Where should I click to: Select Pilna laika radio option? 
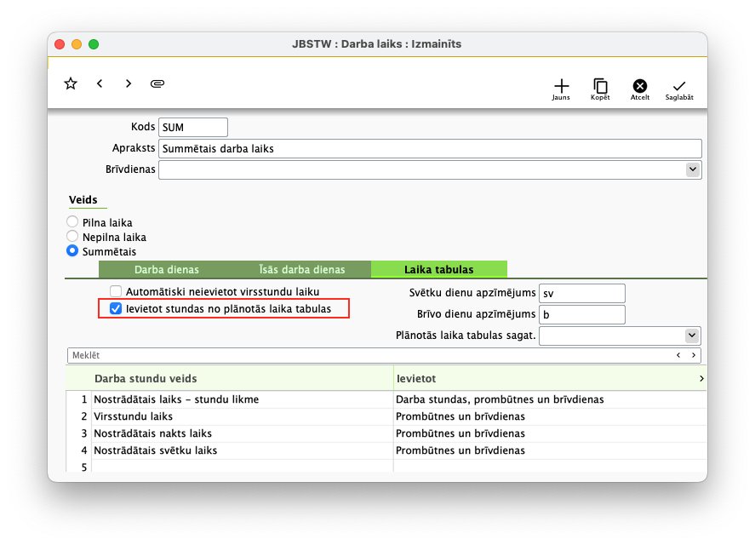(72, 221)
